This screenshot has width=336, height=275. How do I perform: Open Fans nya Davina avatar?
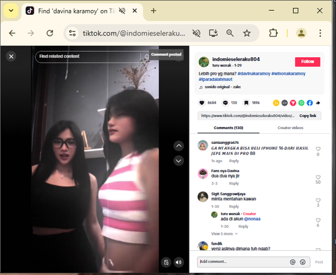point(203,173)
